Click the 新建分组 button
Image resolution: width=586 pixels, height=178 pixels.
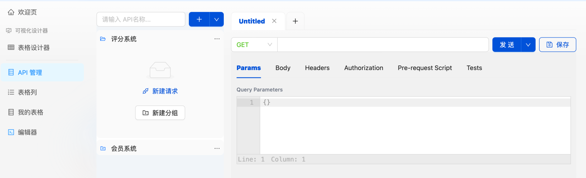click(160, 113)
